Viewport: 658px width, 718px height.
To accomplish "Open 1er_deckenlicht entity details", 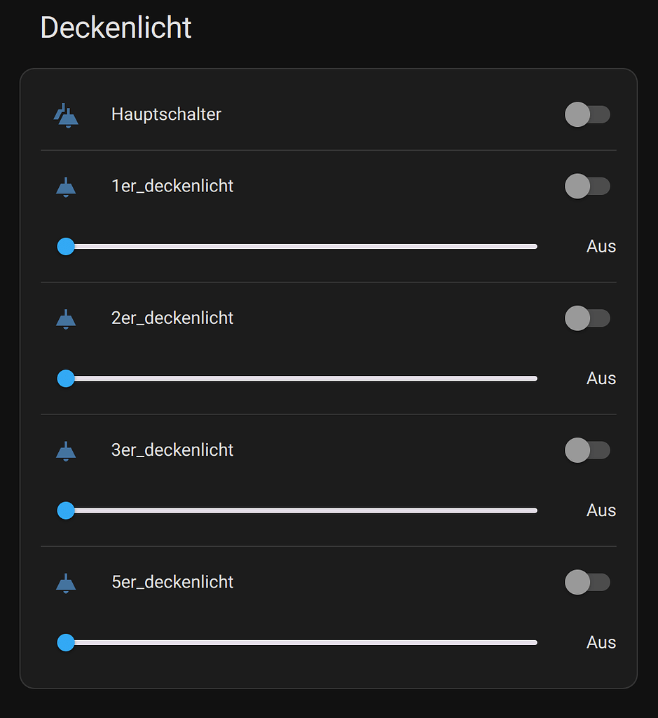I will (x=172, y=186).
